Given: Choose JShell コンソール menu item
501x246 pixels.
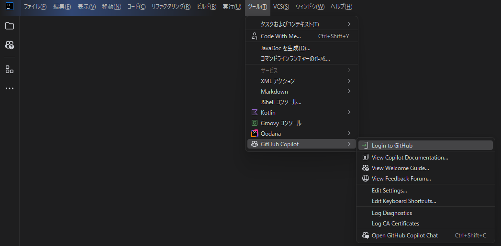Looking at the screenshot, I should pyautogui.click(x=301, y=102).
